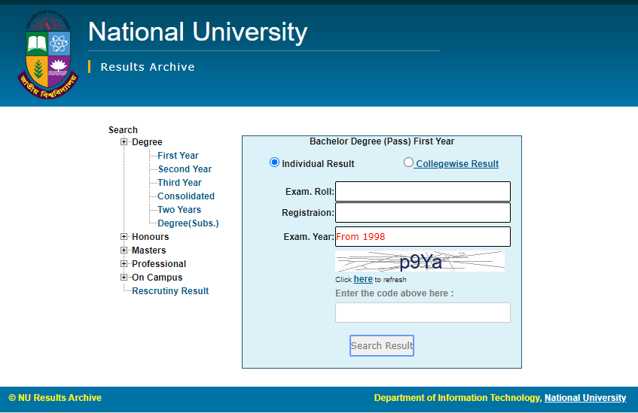The height and width of the screenshot is (413, 638).
Task: Click the 'Enter the code above here' label
Action: click(394, 293)
